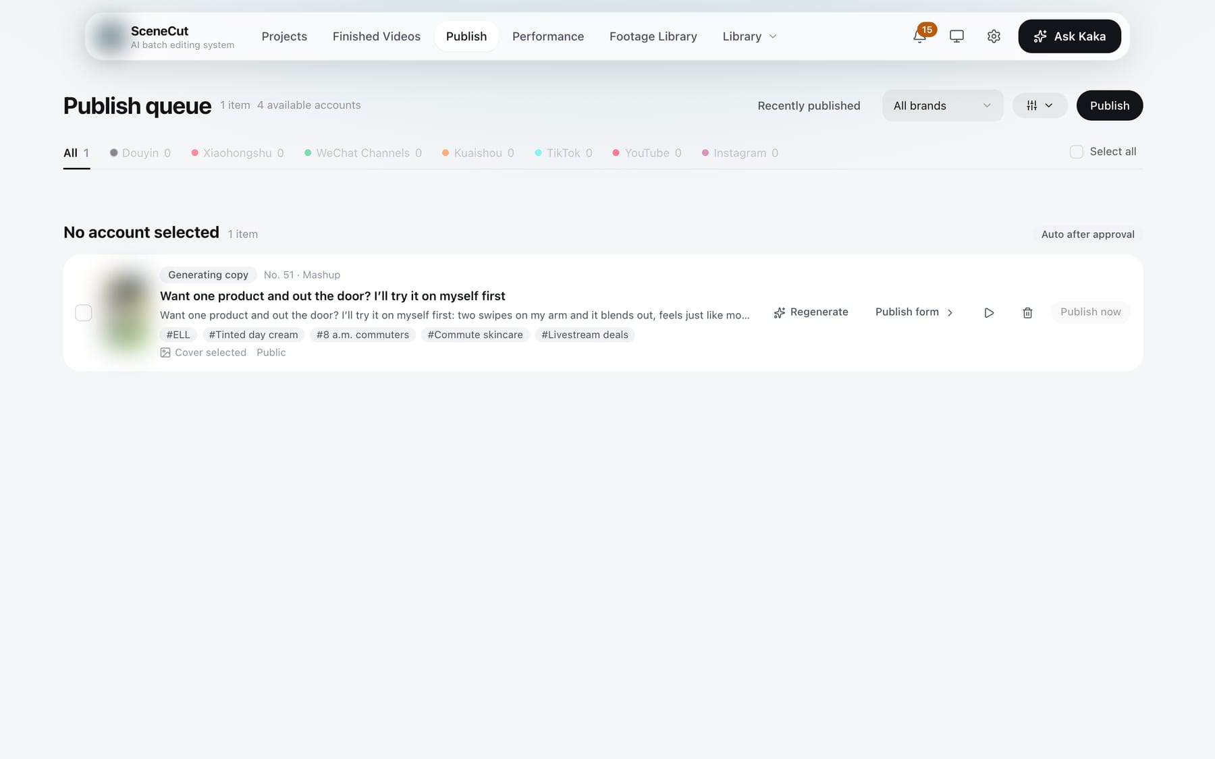Open the All brands dropdown
Viewport: 1215px width, 759px height.
pyautogui.click(x=942, y=105)
